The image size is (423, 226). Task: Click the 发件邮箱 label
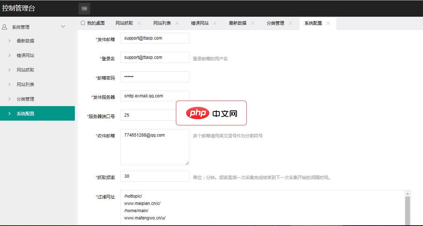click(105, 39)
